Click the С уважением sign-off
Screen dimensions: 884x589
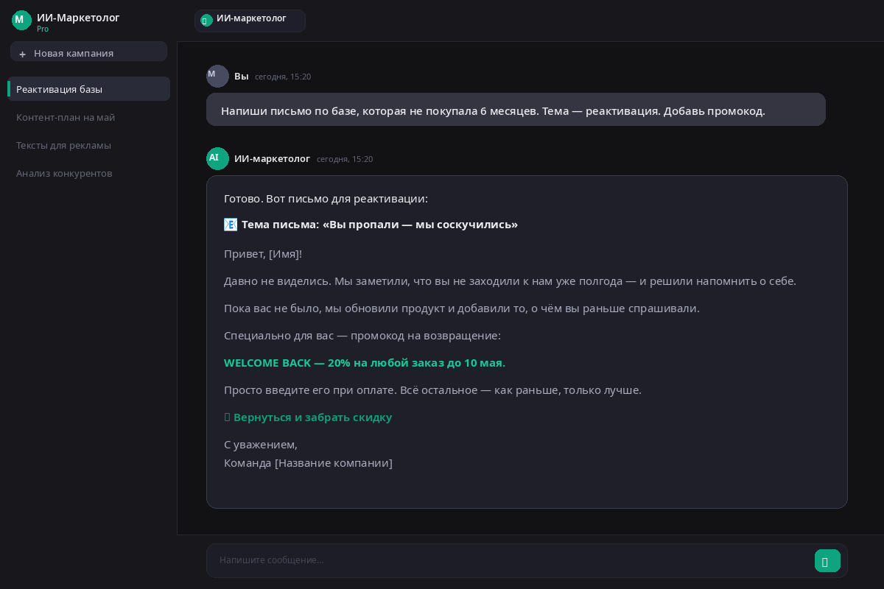coord(261,445)
